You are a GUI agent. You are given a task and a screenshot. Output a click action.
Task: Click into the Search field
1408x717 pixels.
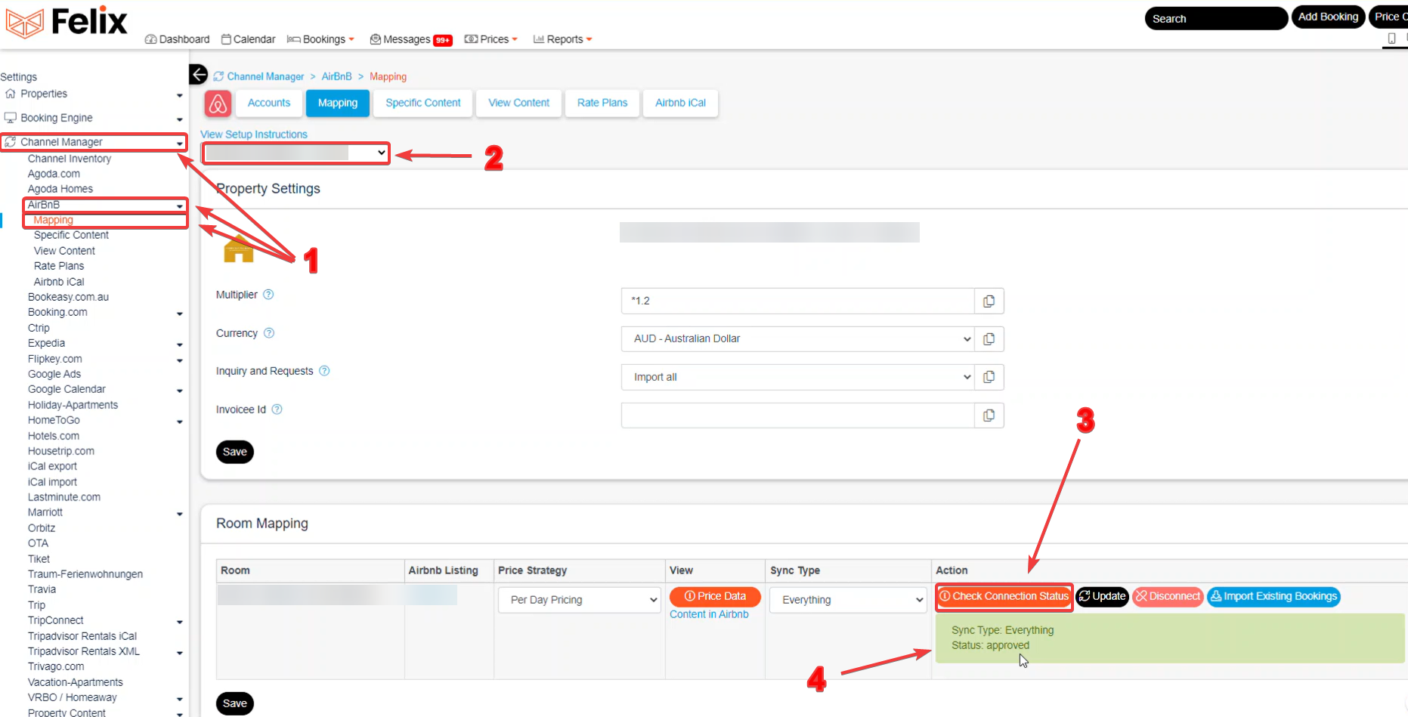tap(1216, 18)
